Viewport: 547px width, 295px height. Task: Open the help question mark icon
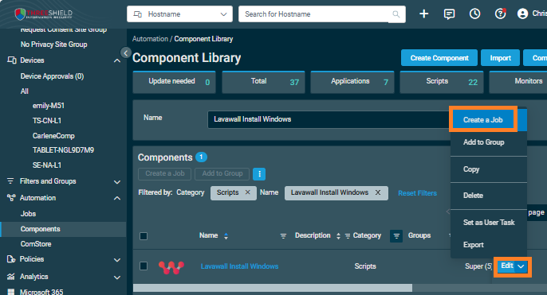coord(500,14)
